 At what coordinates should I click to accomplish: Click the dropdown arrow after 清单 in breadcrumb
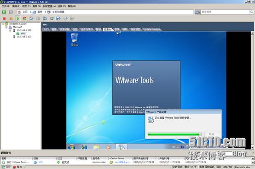pyautogui.click(x=46, y=12)
